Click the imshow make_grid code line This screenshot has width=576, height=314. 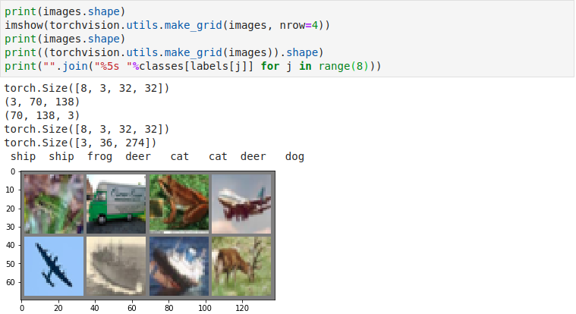(x=167, y=25)
